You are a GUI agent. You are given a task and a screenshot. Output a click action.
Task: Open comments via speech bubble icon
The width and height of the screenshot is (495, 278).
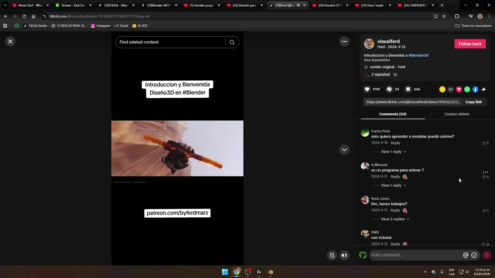(389, 89)
